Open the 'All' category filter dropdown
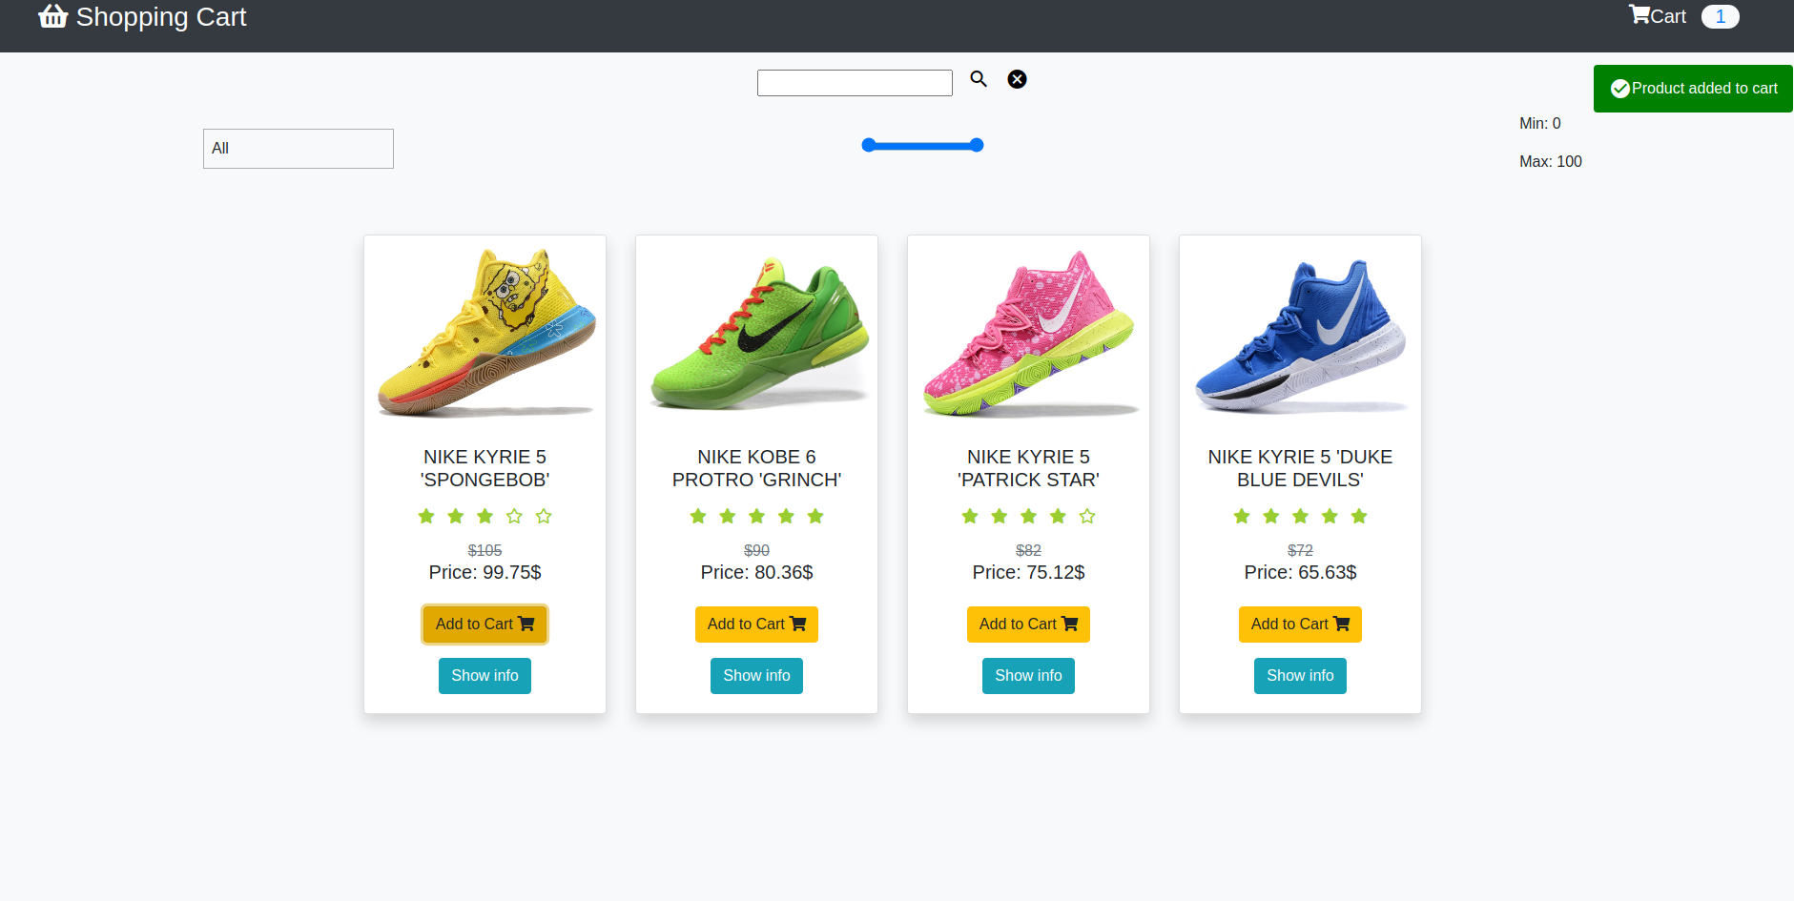 298,148
